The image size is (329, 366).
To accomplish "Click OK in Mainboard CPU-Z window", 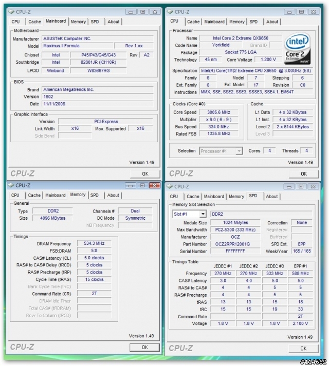I will pos(145,174).
